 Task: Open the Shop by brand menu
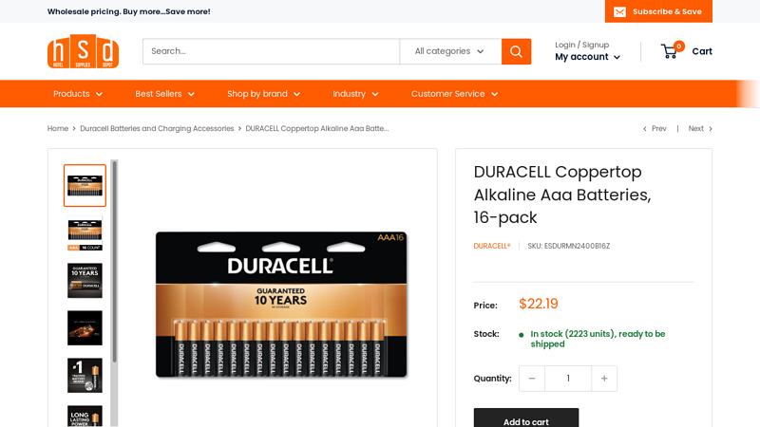click(x=264, y=94)
